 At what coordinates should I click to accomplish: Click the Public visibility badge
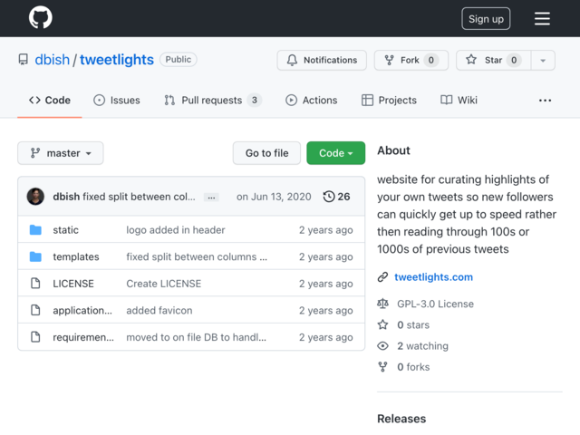(x=179, y=60)
